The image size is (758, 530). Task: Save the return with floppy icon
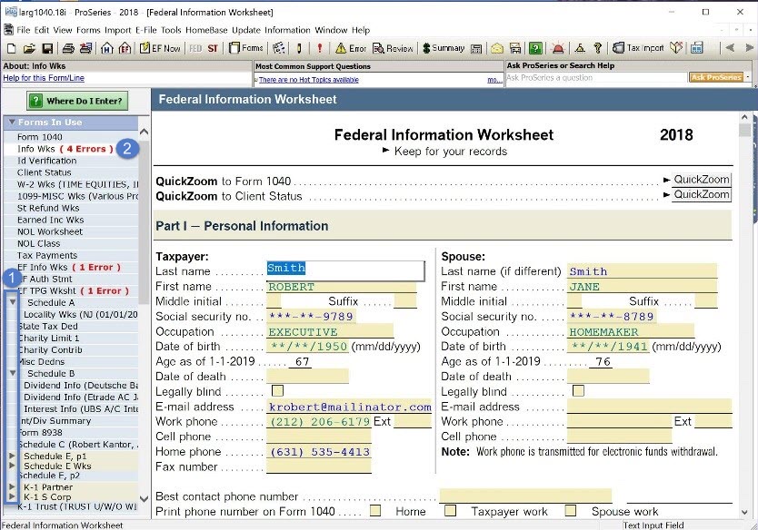click(x=47, y=48)
